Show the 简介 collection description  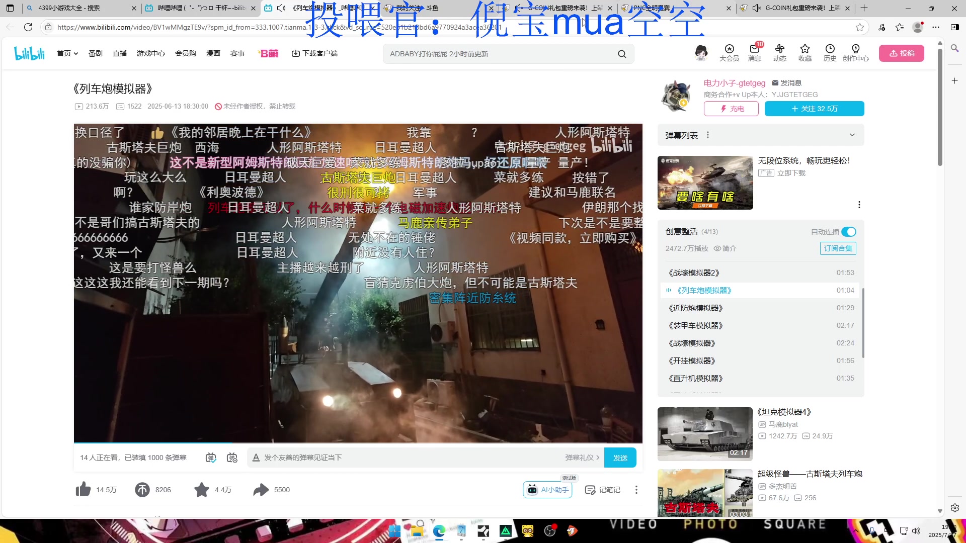tap(725, 248)
